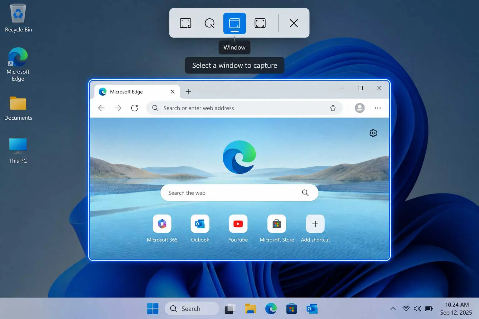Open Outlook from the taskbar

click(x=312, y=309)
